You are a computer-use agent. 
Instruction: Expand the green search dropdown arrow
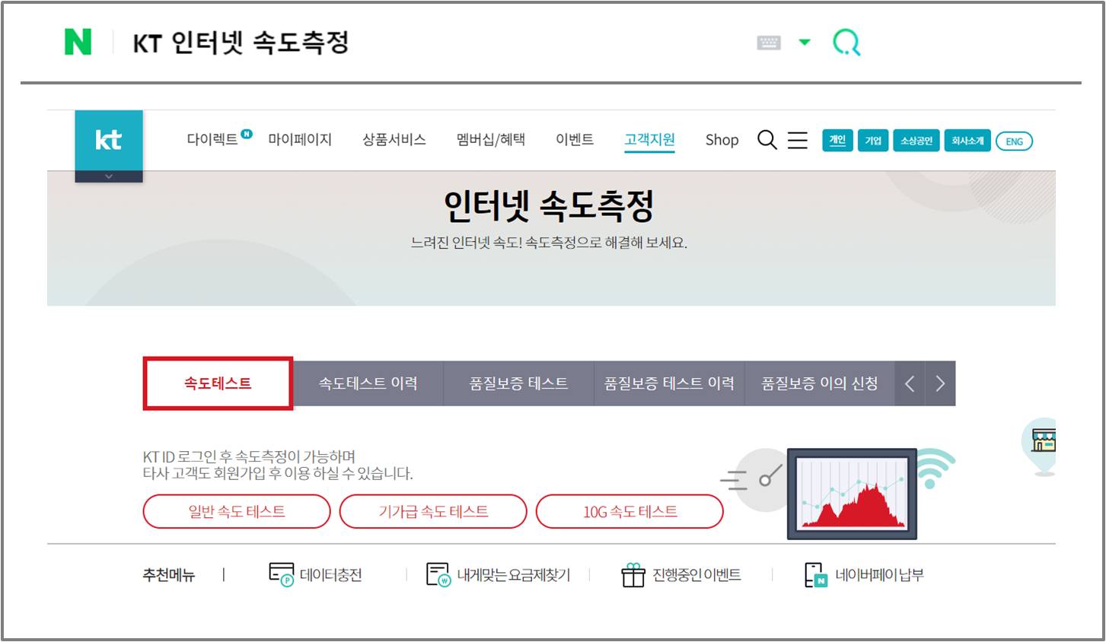pos(804,42)
